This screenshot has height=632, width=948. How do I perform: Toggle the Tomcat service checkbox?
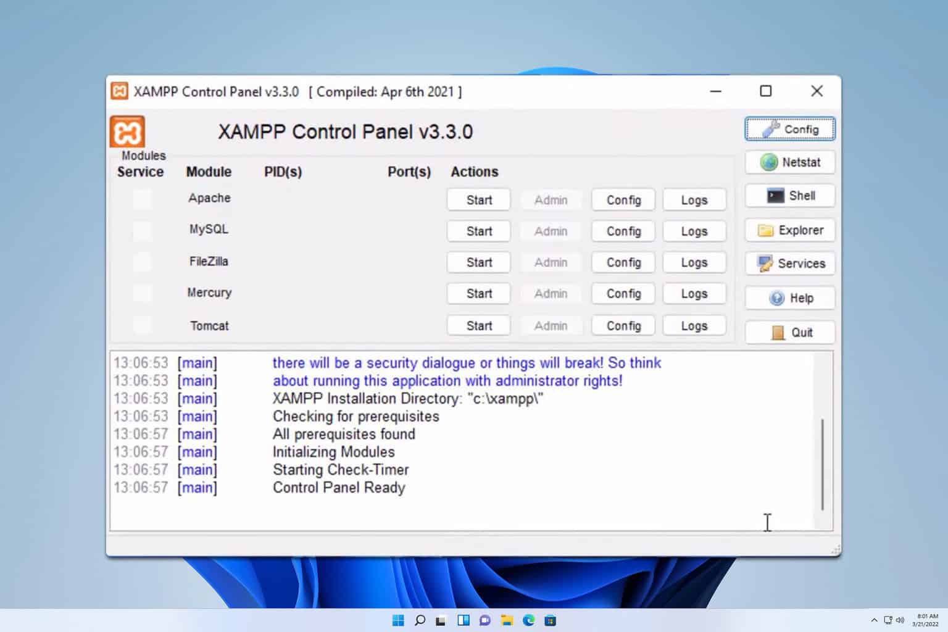click(x=142, y=325)
